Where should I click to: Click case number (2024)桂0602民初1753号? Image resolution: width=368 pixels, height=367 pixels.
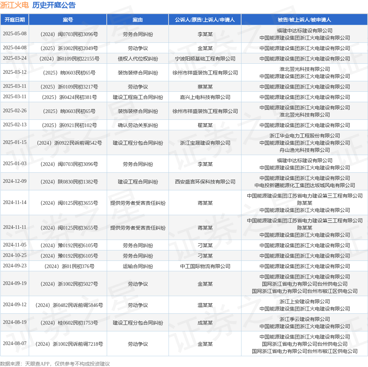pyautogui.click(x=68, y=323)
